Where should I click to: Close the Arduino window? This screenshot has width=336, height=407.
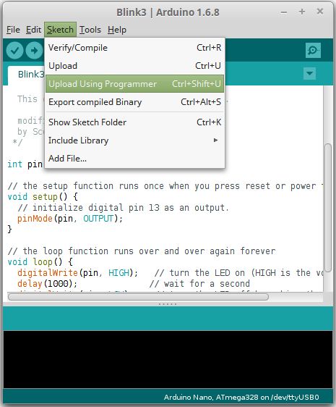[320, 12]
